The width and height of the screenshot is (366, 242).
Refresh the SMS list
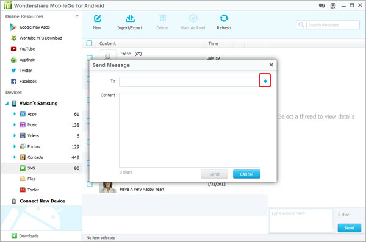(224, 18)
